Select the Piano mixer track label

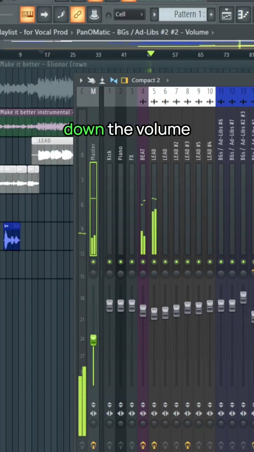point(121,153)
